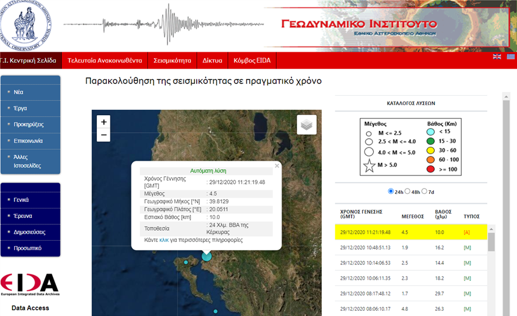The image size is (517, 316).
Task: Open the EIDA Data Access logo
Action: coord(30,284)
